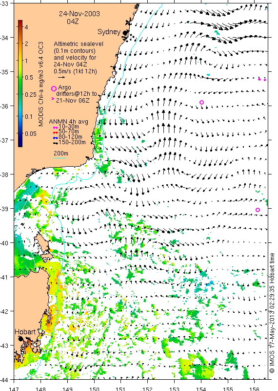The image size is (278, 391).
Task: Click the ANMN 4h avg heading
Action: 68,122
